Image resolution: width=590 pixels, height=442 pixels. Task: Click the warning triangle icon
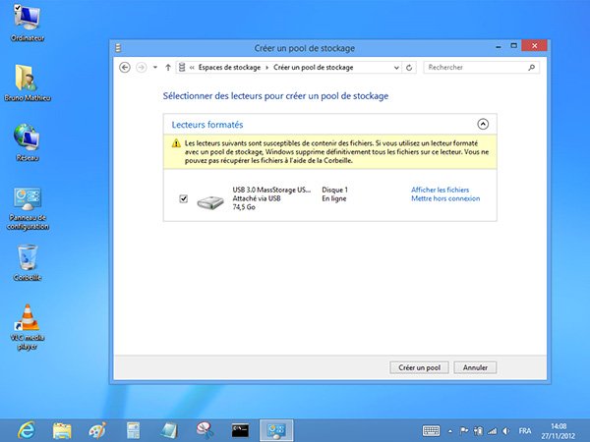click(x=176, y=143)
